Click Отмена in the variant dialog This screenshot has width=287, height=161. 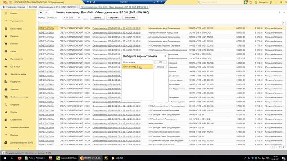click(x=161, y=67)
